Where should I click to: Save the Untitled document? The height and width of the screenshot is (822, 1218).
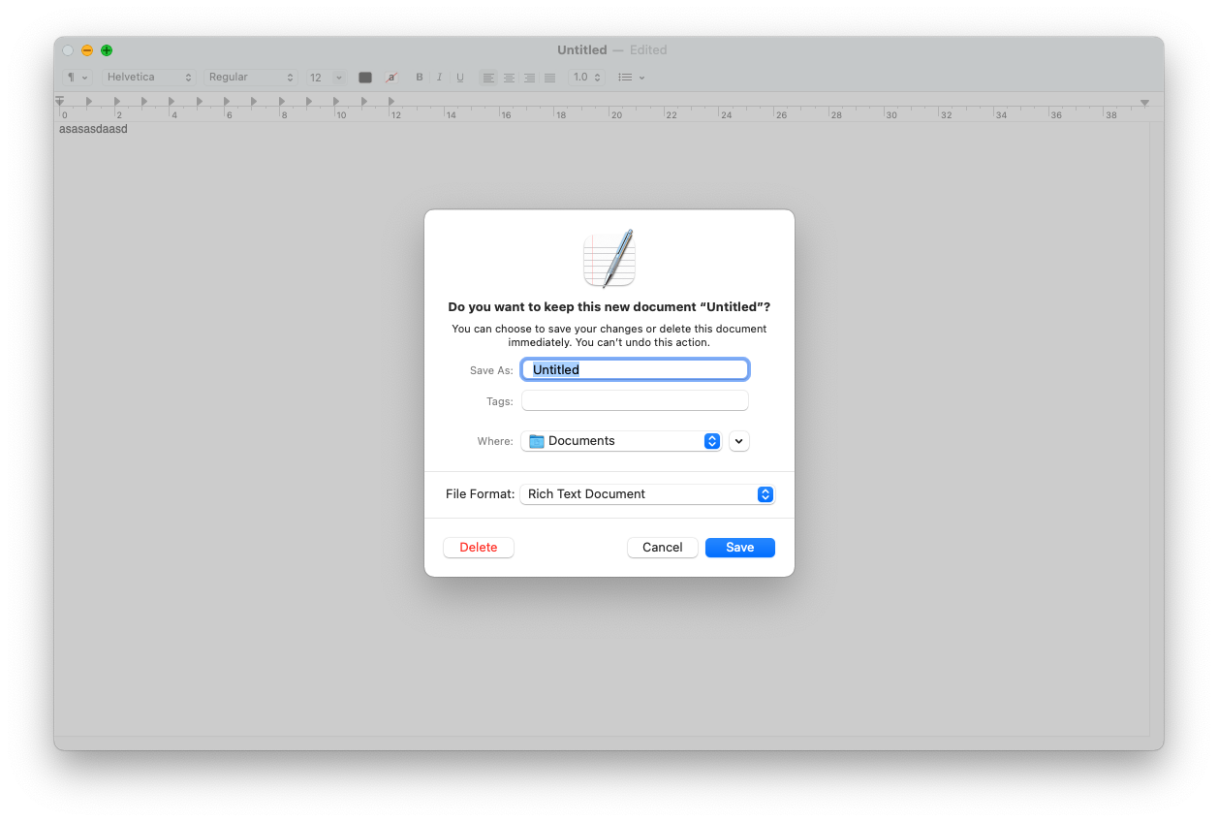click(x=739, y=547)
